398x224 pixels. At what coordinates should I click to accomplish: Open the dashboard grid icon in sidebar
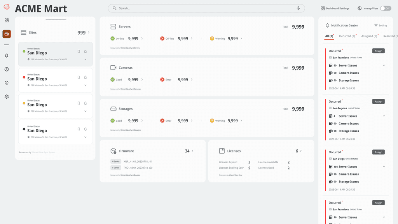[x=7, y=20]
